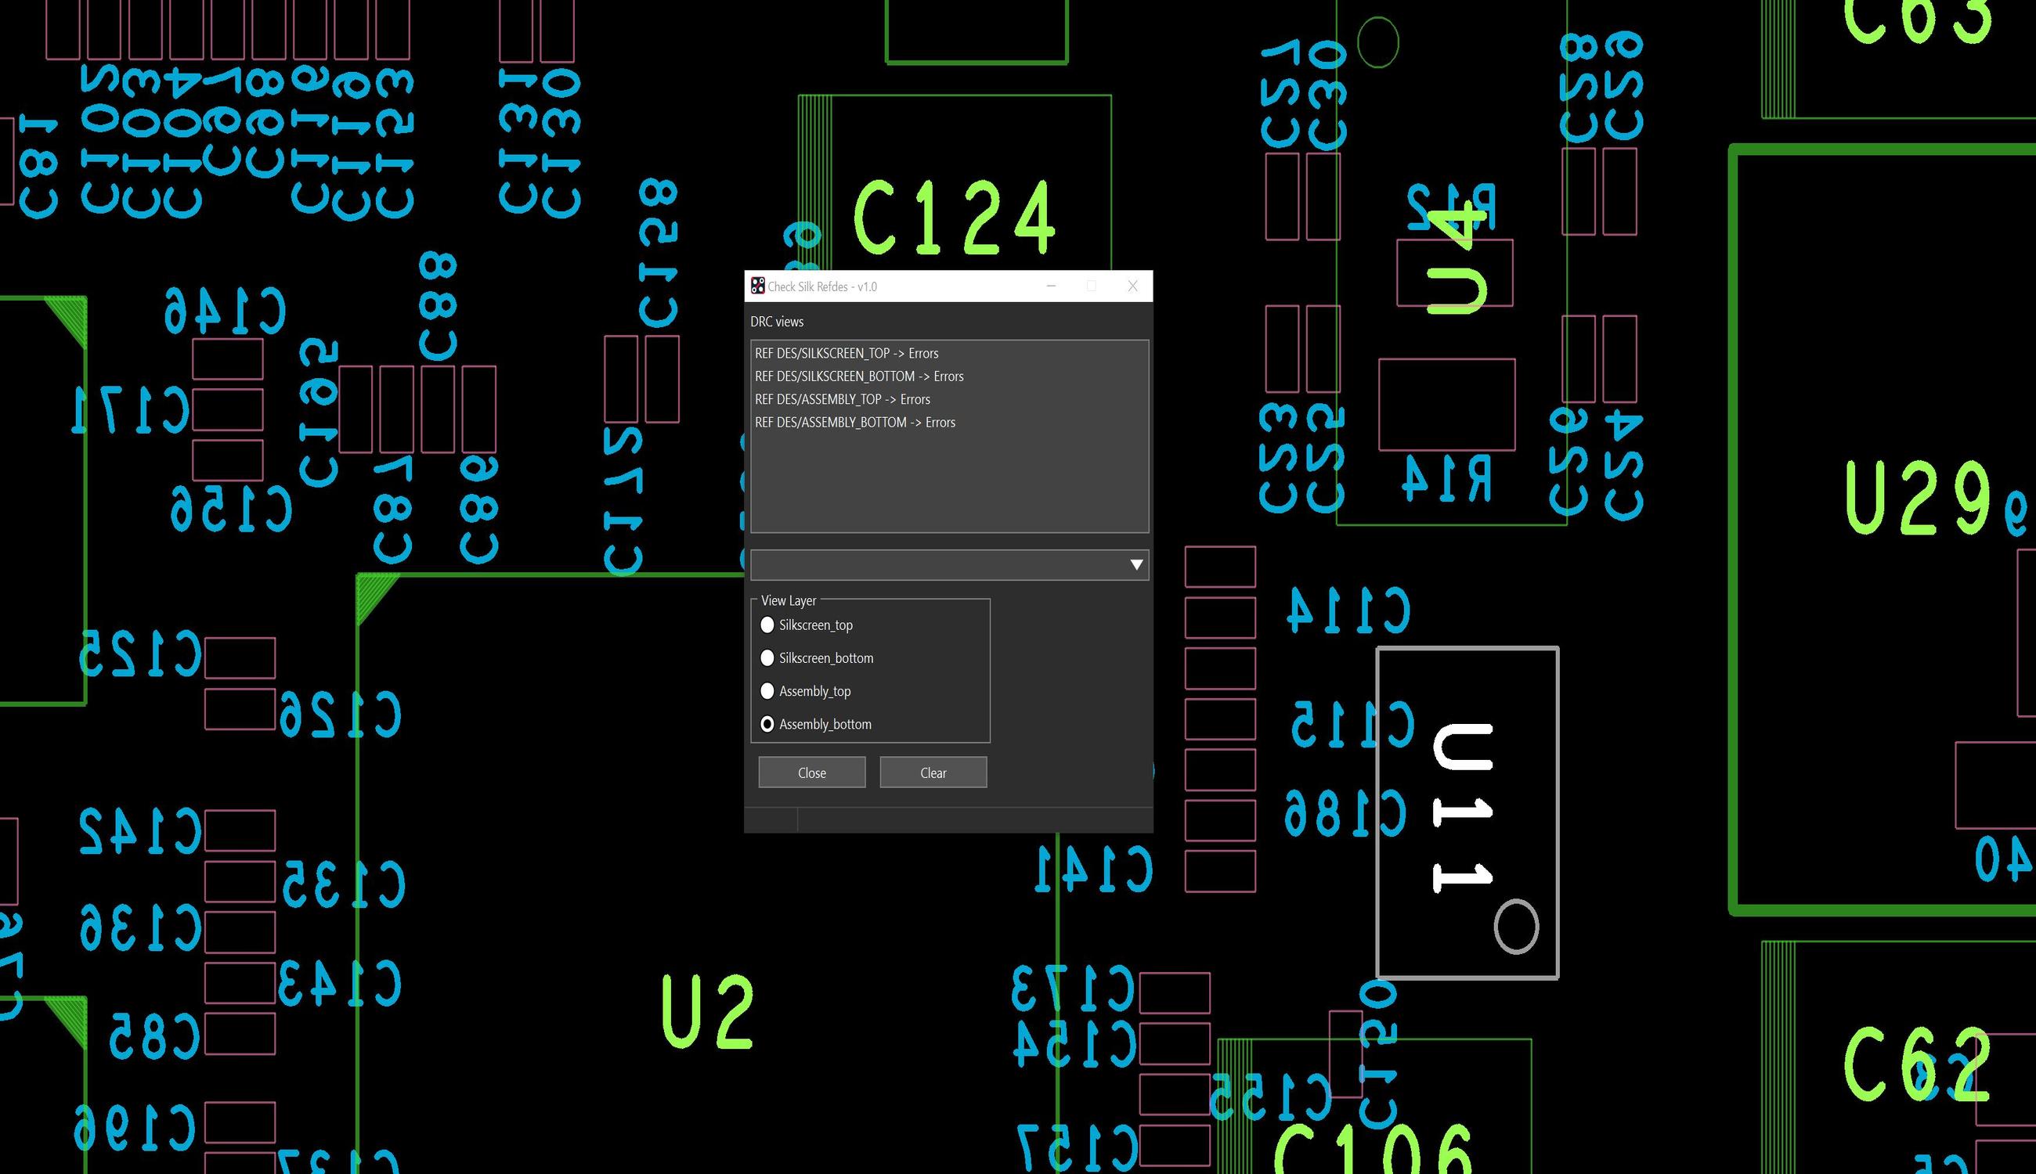Click the C154 capacitor label
The image size is (2036, 1174).
1075,1043
